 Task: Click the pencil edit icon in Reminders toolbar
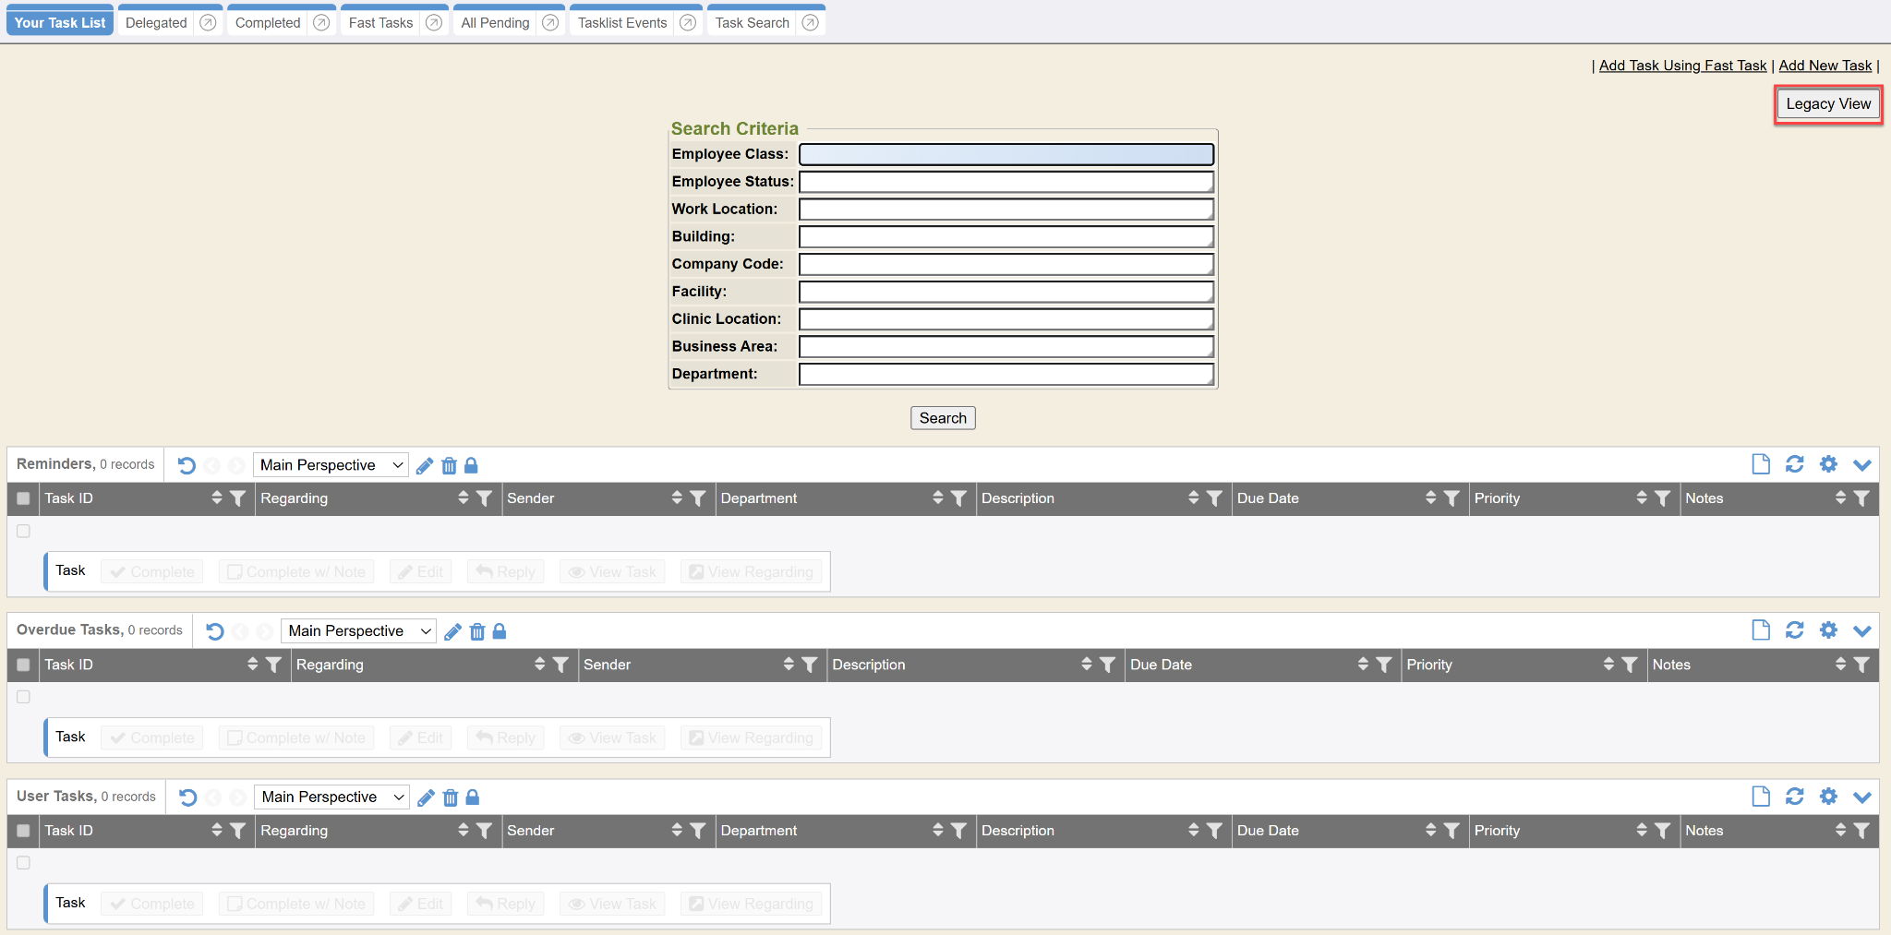pos(425,466)
